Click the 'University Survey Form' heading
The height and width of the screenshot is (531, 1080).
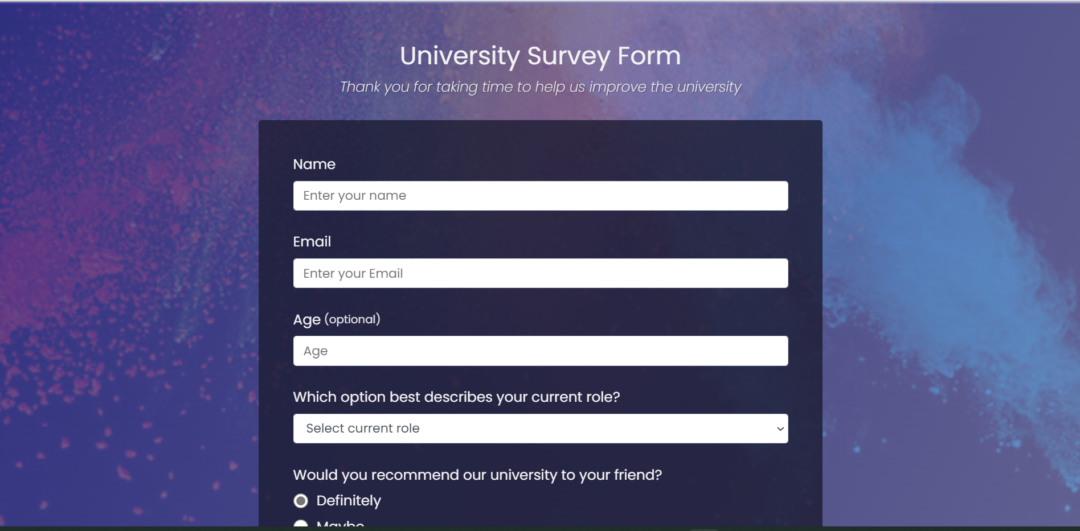coord(541,56)
